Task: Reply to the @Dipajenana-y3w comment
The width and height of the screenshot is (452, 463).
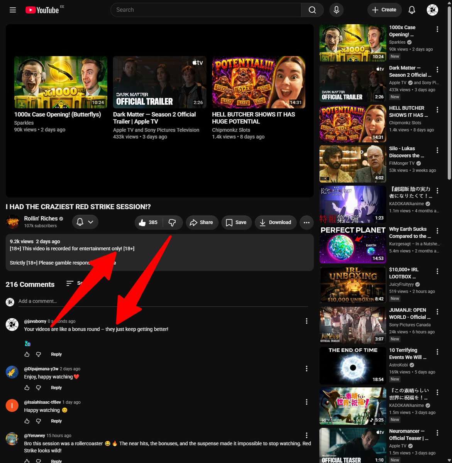Action: (x=56, y=388)
